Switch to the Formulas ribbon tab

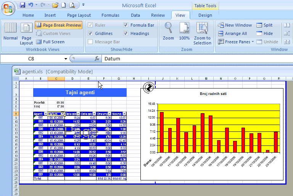pos(110,15)
